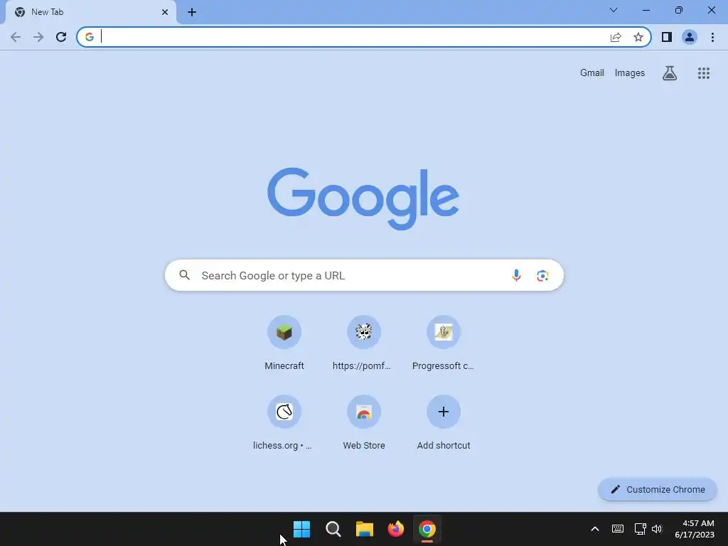Launch File Explorer from taskbar

[365, 529]
